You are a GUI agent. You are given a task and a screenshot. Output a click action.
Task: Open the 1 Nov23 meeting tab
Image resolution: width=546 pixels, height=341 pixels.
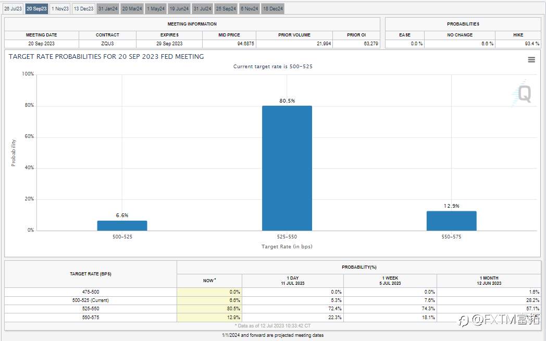[60, 9]
